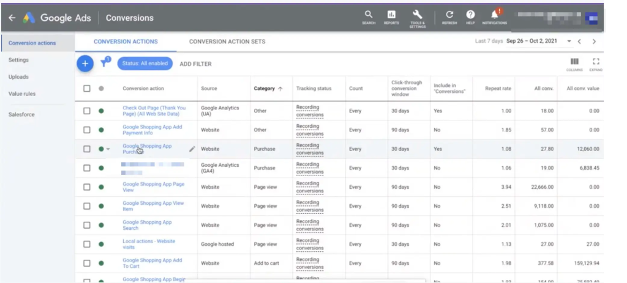
Task: Open the Reports icon in top bar
Action: pyautogui.click(x=391, y=15)
